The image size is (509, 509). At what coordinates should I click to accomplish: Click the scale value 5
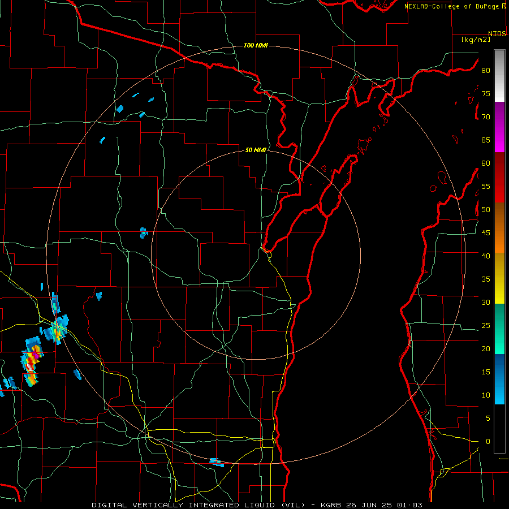click(x=488, y=418)
